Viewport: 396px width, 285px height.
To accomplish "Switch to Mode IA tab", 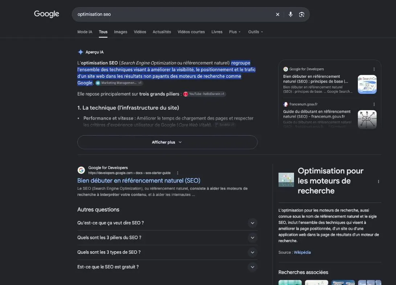I will point(85,32).
